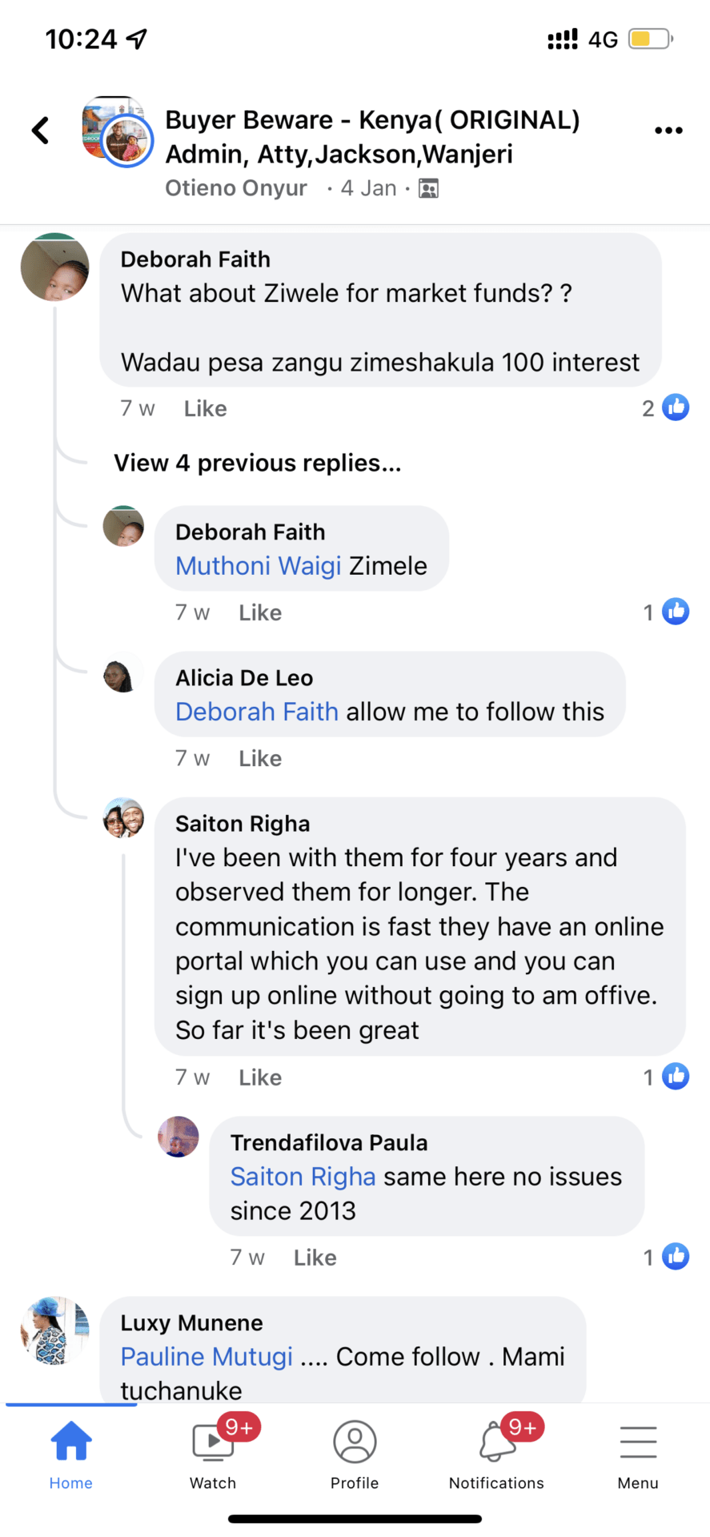Open the Notifications bell tab
This screenshot has width=710, height=1537.
pos(496,1455)
